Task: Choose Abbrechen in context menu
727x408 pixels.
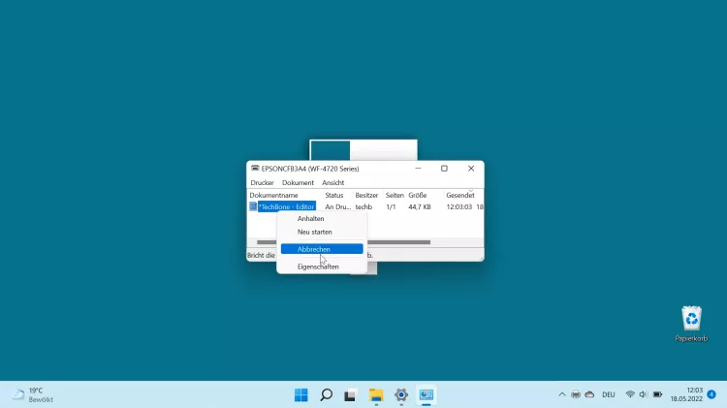Action: pos(322,249)
